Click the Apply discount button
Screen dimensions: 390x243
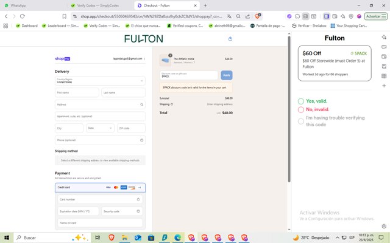coord(227,75)
